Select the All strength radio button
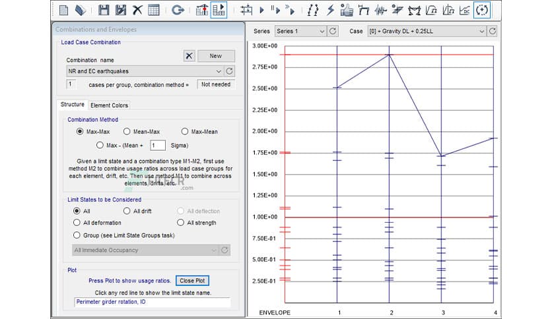Screen dimensions: 552x319 [x=181, y=223]
